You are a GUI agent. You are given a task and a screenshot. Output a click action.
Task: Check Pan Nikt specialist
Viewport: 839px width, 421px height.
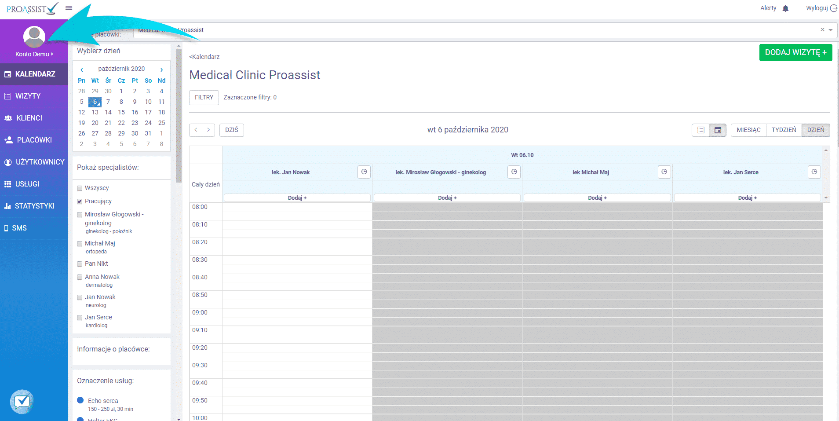click(80, 264)
